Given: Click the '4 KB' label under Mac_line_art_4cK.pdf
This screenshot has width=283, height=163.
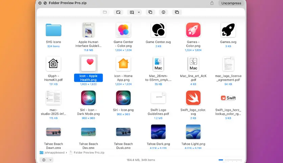Looking at the screenshot, I should coord(193,84).
